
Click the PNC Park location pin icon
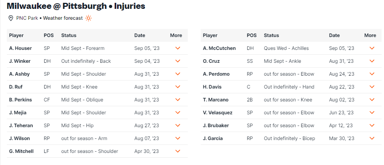(x=11, y=18)
